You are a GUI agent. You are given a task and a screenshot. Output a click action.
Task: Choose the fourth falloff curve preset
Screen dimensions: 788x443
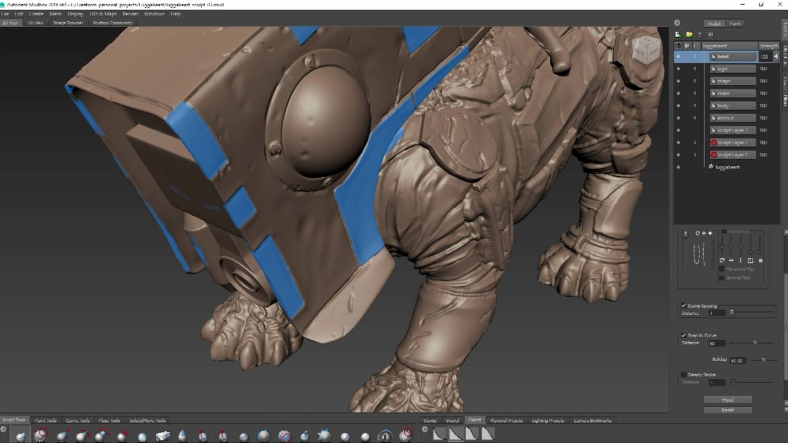tap(488, 434)
